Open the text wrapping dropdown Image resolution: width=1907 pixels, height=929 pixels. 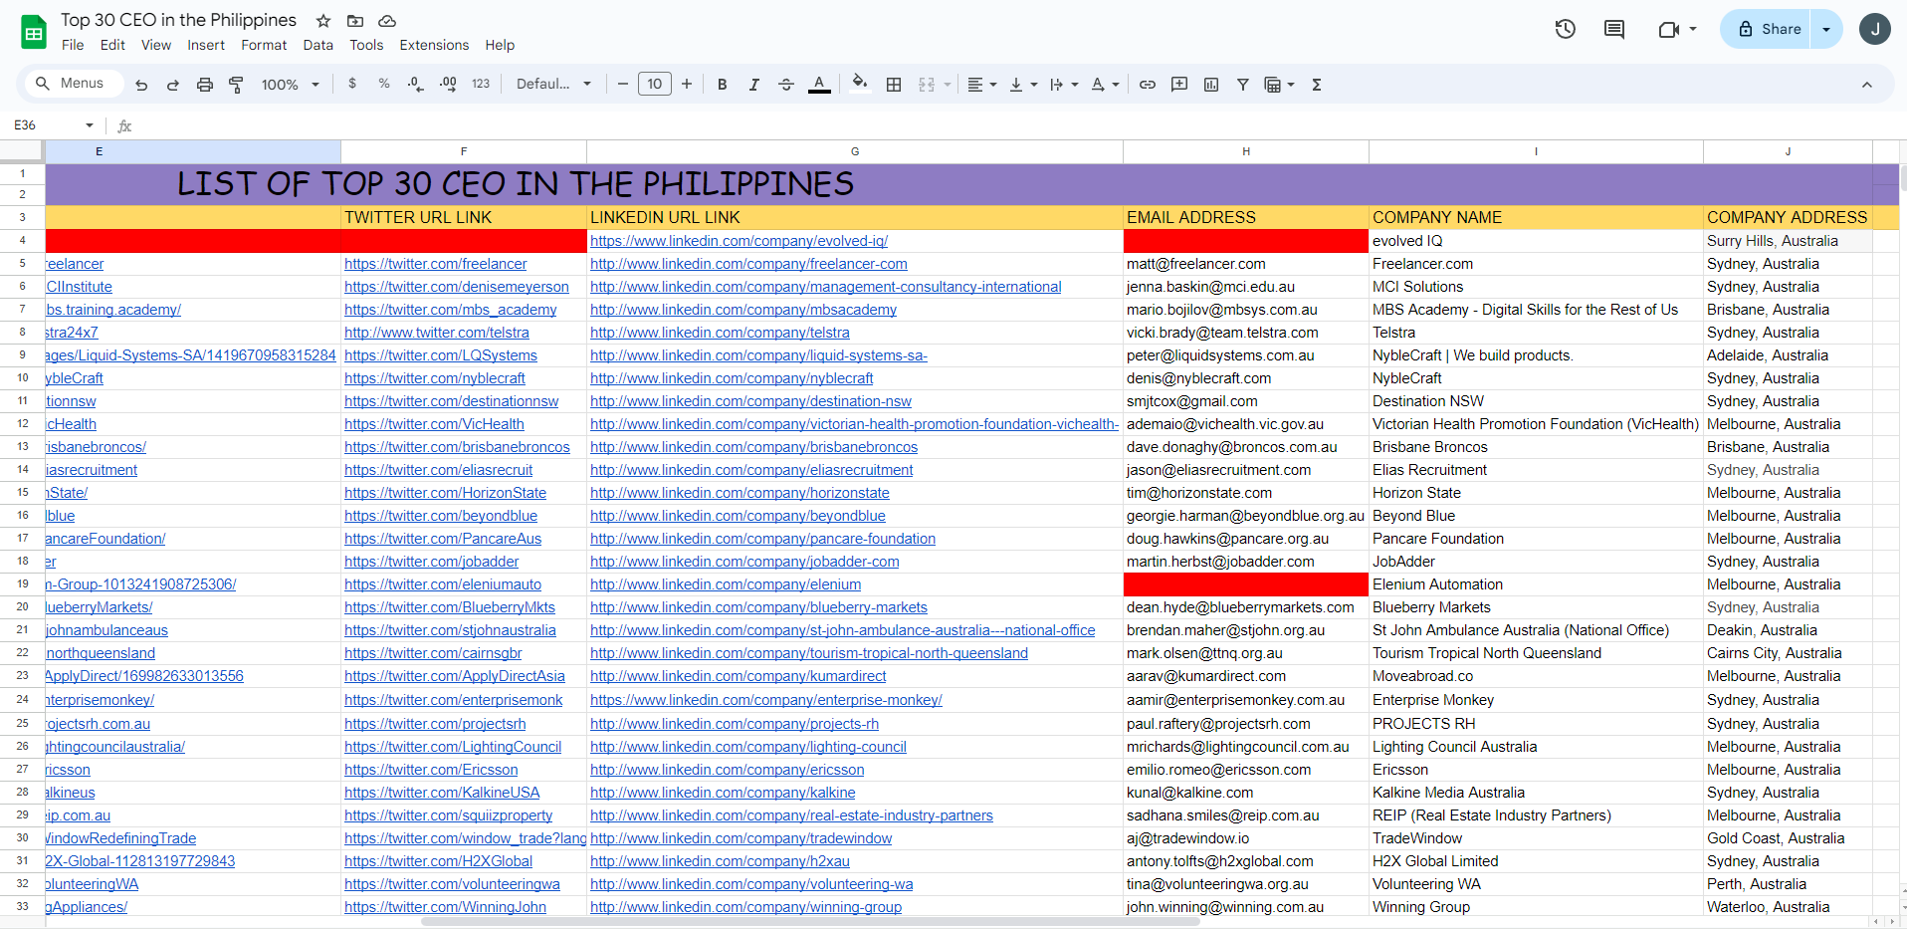coord(1064,85)
